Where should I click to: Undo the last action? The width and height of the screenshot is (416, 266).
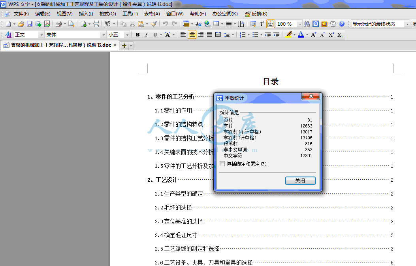pyautogui.click(x=165, y=24)
